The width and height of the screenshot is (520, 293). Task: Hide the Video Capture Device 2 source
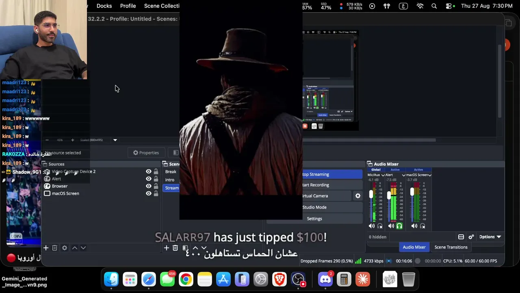[x=149, y=172]
